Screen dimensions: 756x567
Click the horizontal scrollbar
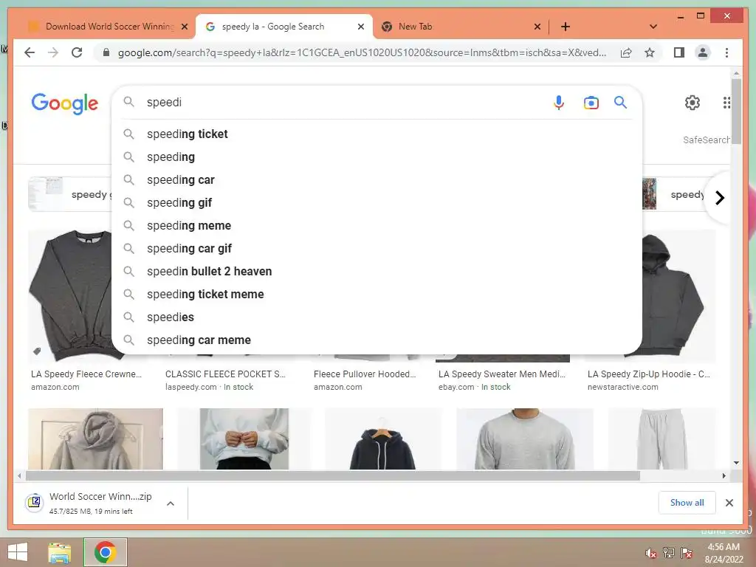(x=333, y=476)
